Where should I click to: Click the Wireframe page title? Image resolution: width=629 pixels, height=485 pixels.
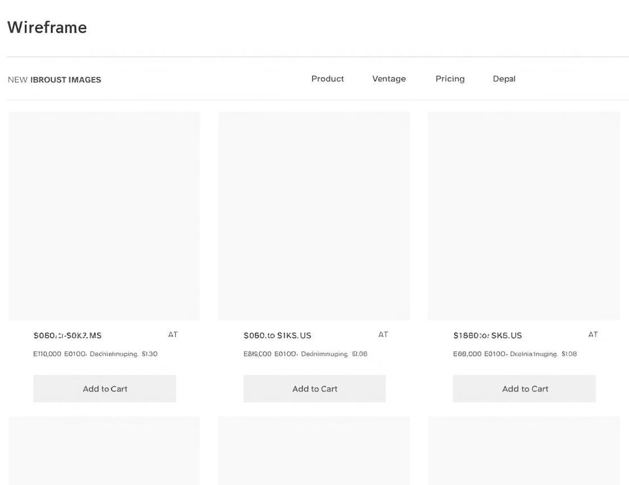click(47, 28)
